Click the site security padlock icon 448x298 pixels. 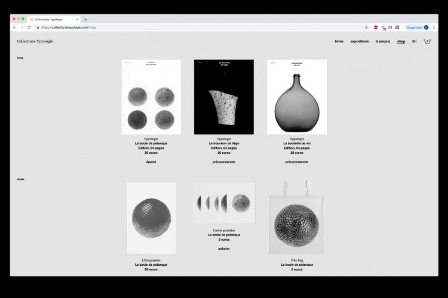[x=38, y=27]
